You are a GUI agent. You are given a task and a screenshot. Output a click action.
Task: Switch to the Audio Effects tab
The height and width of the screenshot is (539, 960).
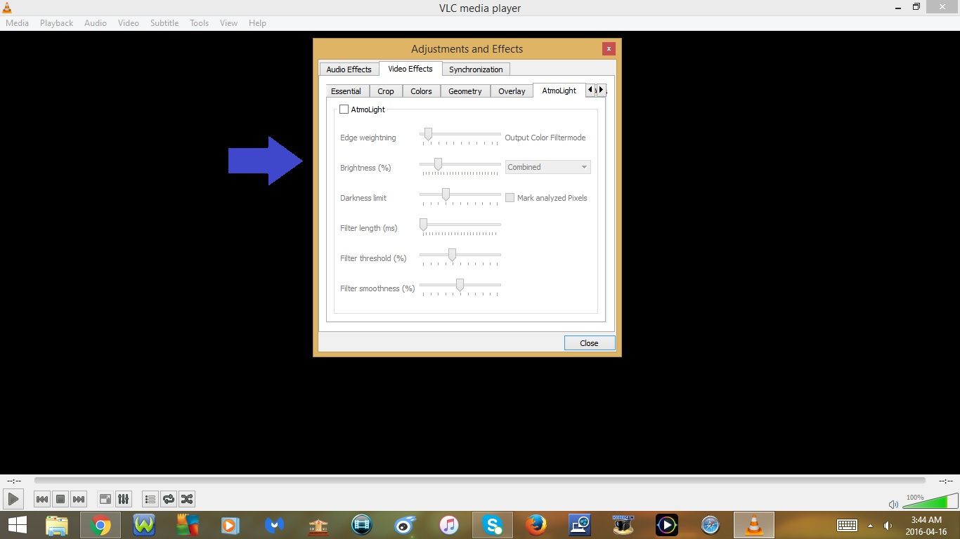pos(349,69)
